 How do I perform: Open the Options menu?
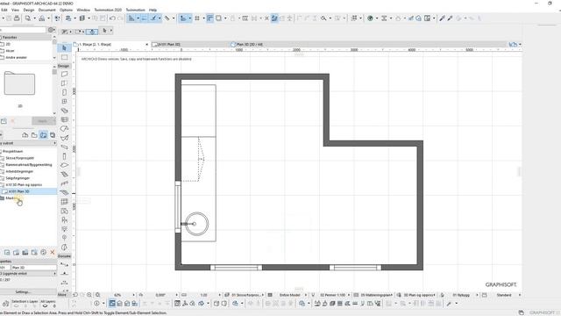[66, 10]
